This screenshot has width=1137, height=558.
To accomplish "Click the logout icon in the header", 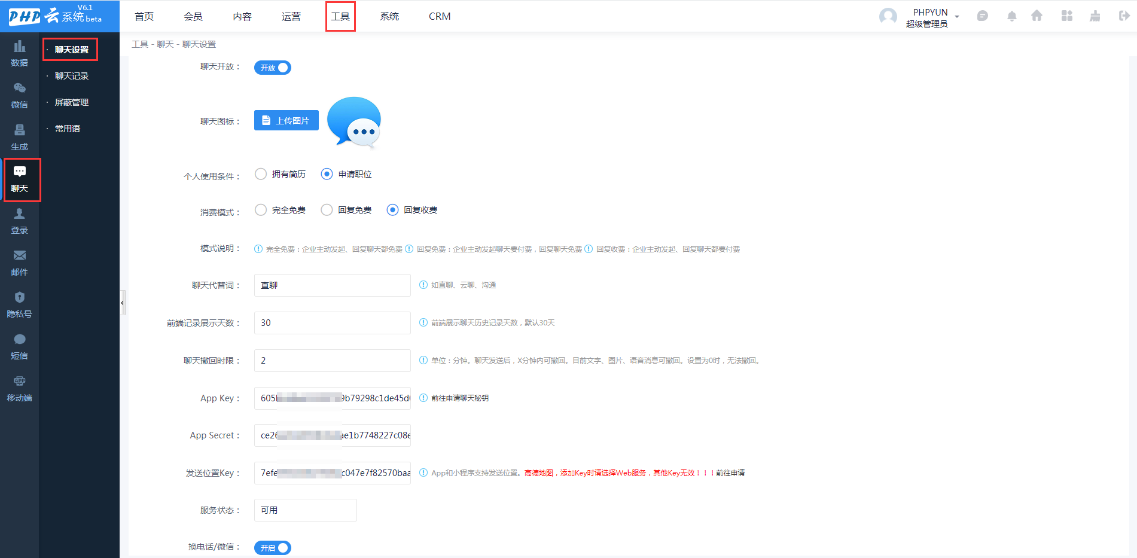I will [1124, 16].
